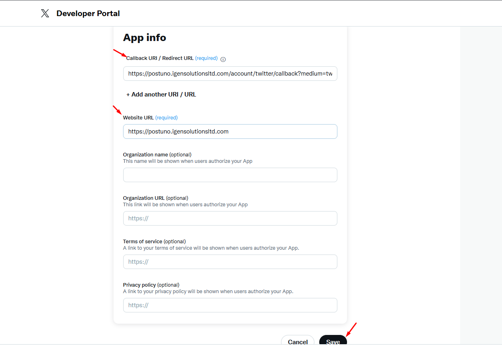
Task: Click the Callback URI / Redirect URL field
Action: click(230, 74)
